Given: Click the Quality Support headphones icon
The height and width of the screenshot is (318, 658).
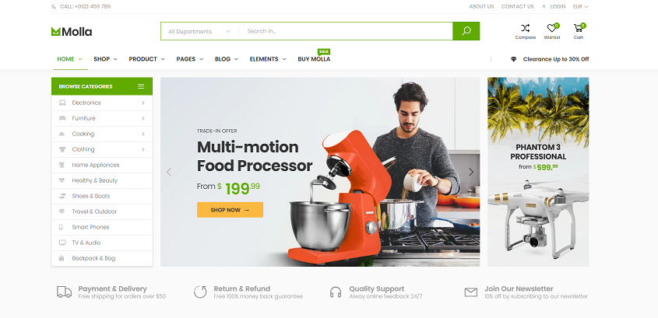Looking at the screenshot, I should tap(336, 292).
